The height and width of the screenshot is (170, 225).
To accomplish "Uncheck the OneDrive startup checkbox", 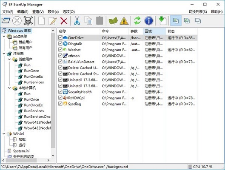I will tap(60, 37).
